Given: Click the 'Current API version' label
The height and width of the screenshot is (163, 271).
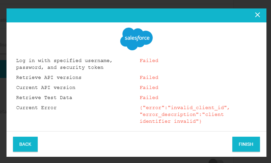Looking at the screenshot, I should [x=45, y=88].
